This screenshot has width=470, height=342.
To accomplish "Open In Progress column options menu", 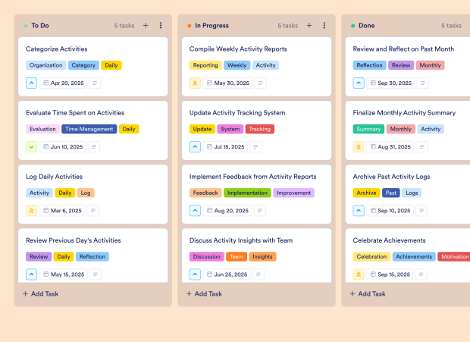I will (x=324, y=26).
